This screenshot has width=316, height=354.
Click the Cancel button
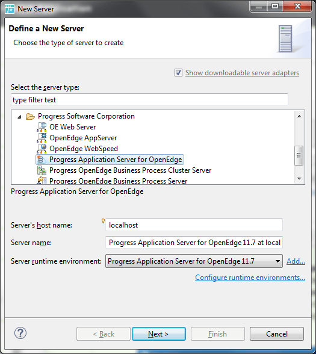coord(277,334)
